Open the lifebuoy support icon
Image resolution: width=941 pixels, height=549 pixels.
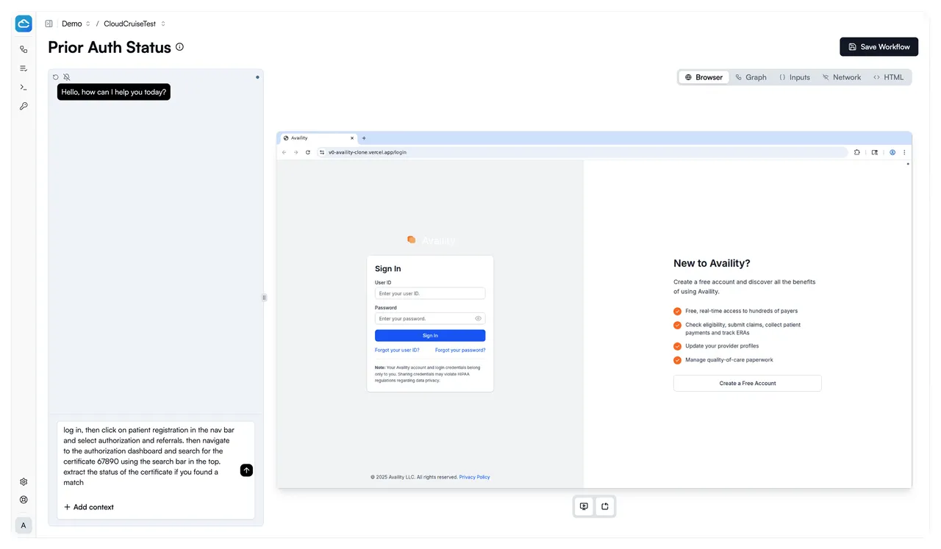pos(24,500)
